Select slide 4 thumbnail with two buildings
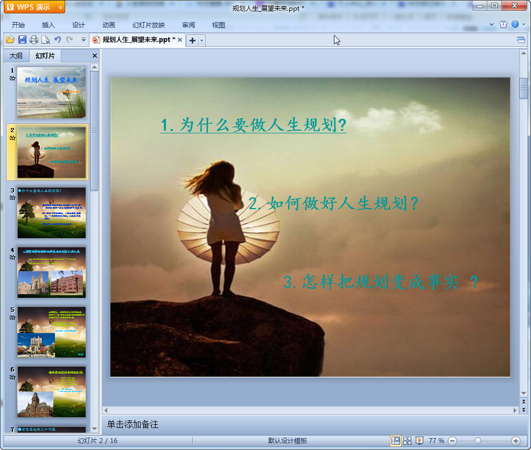This screenshot has width=531, height=450. tap(52, 273)
